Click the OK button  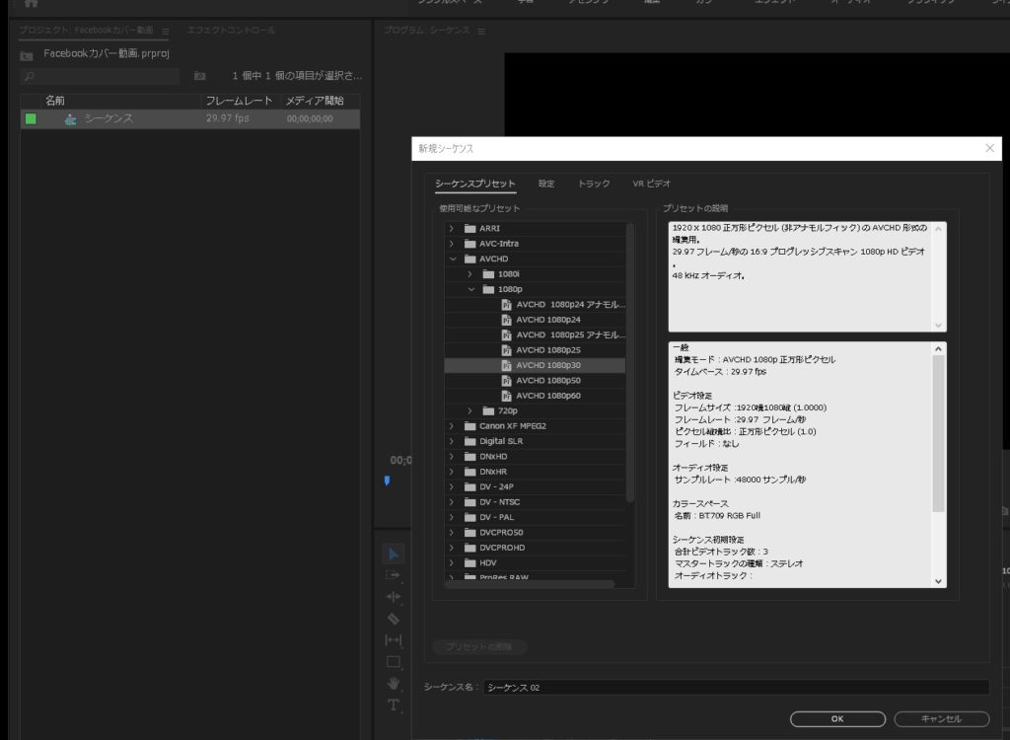(x=837, y=718)
